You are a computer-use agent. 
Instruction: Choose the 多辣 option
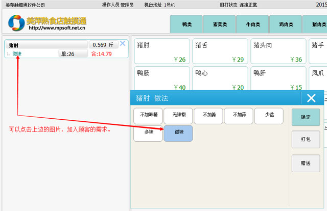(x=148, y=134)
